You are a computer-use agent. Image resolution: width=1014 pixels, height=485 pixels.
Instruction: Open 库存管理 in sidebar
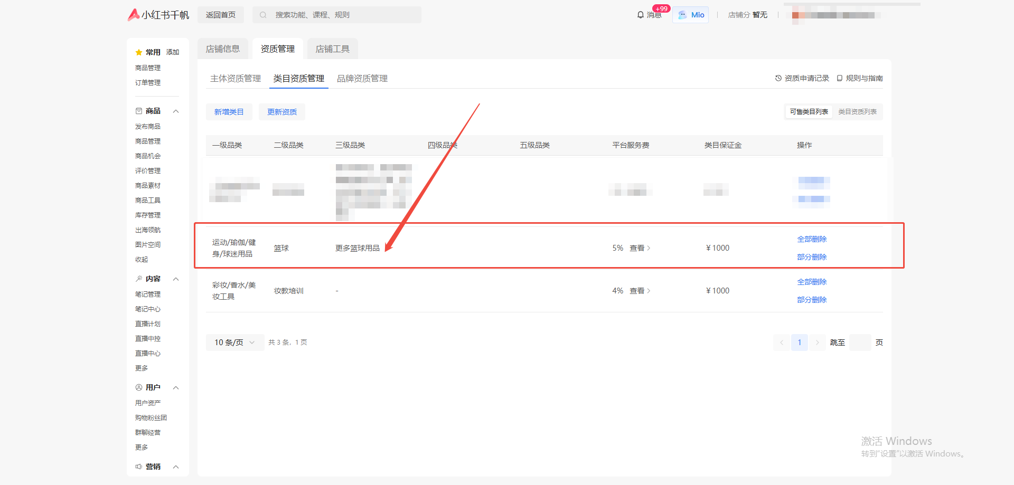pos(148,215)
